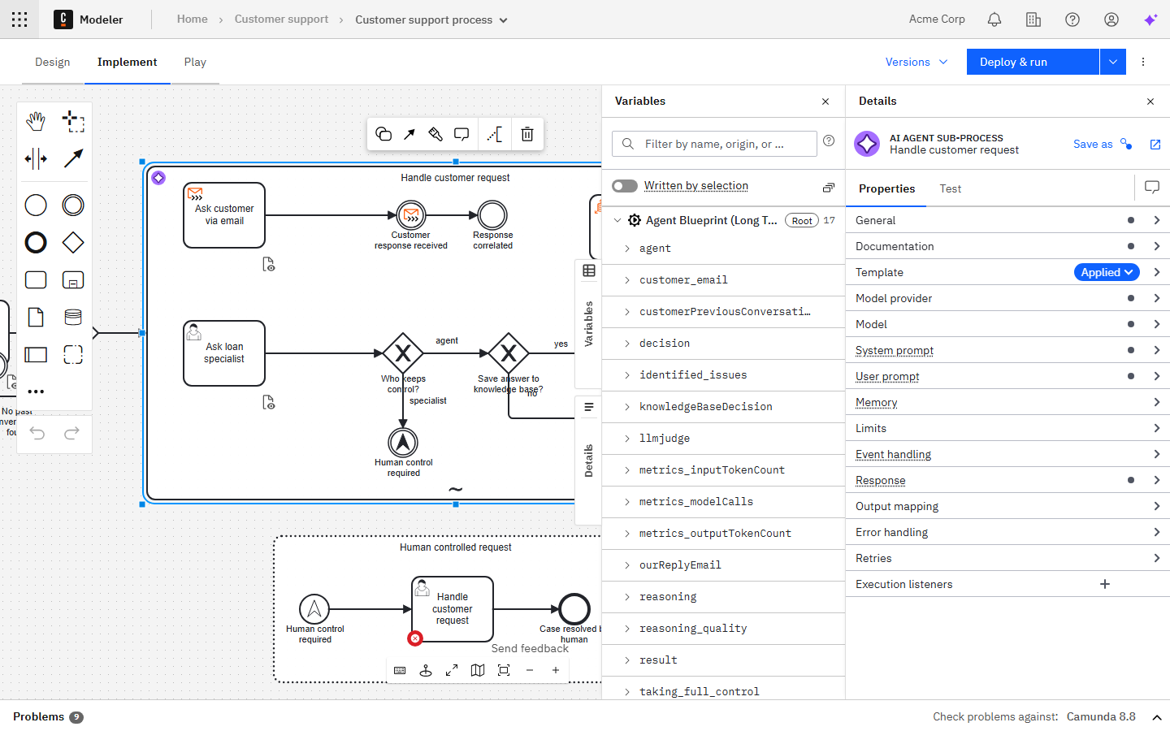The width and height of the screenshot is (1170, 731).
Task: Click the undo arrow in palette
Action: (x=37, y=433)
